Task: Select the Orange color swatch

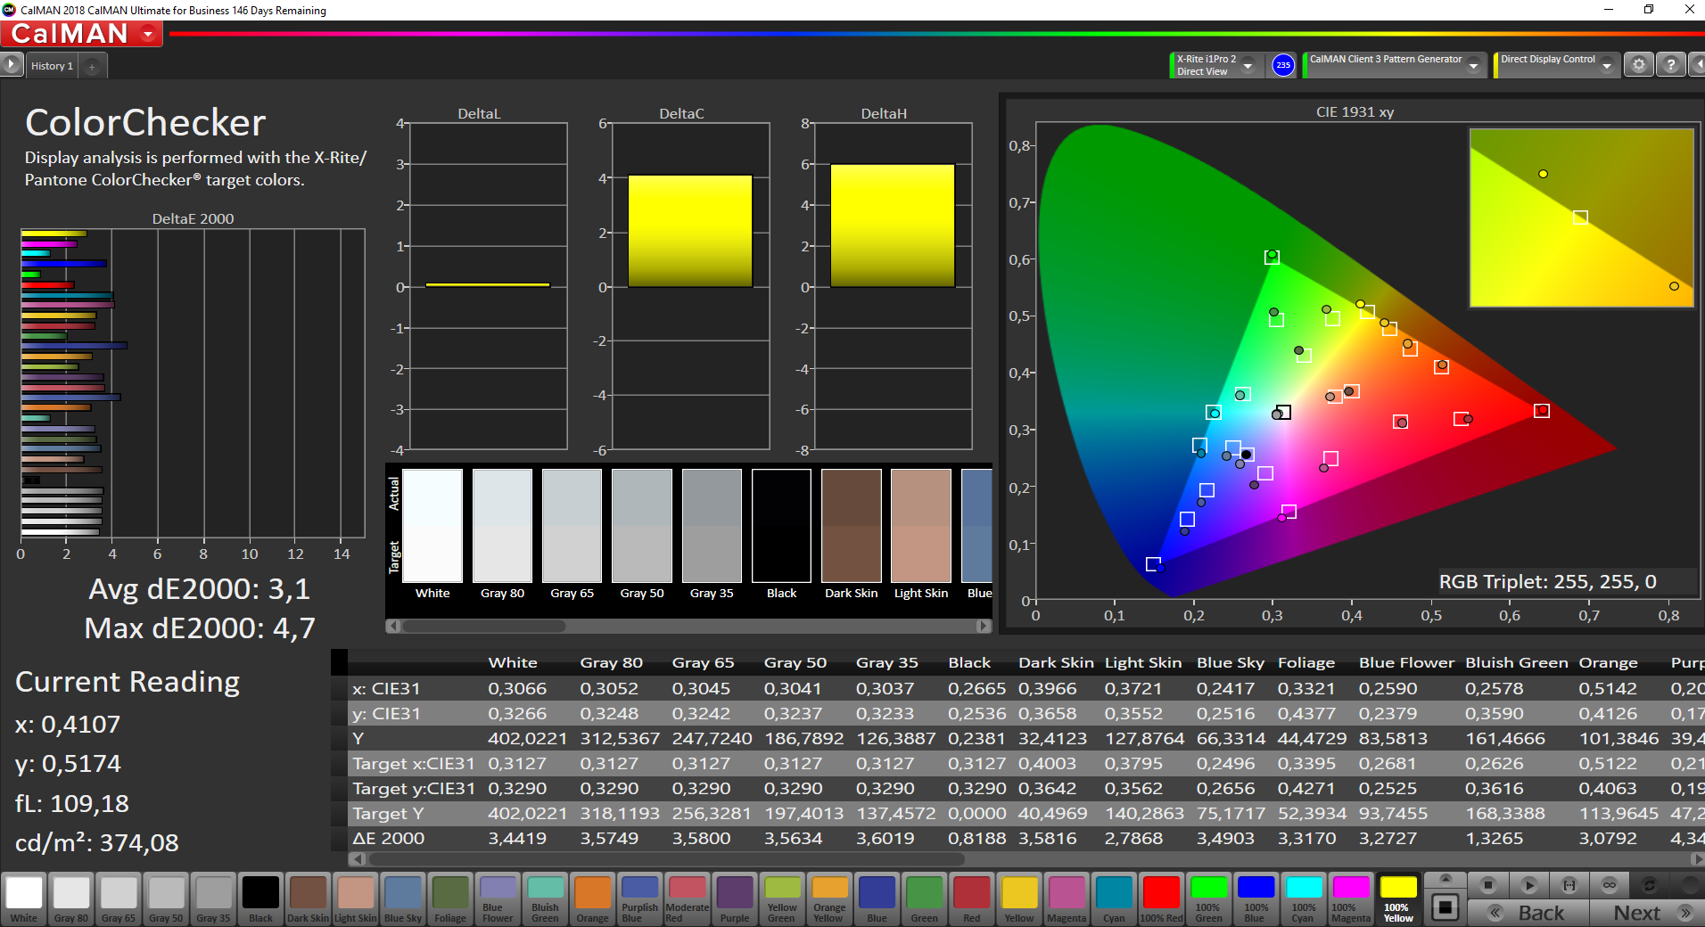Action: pyautogui.click(x=592, y=898)
